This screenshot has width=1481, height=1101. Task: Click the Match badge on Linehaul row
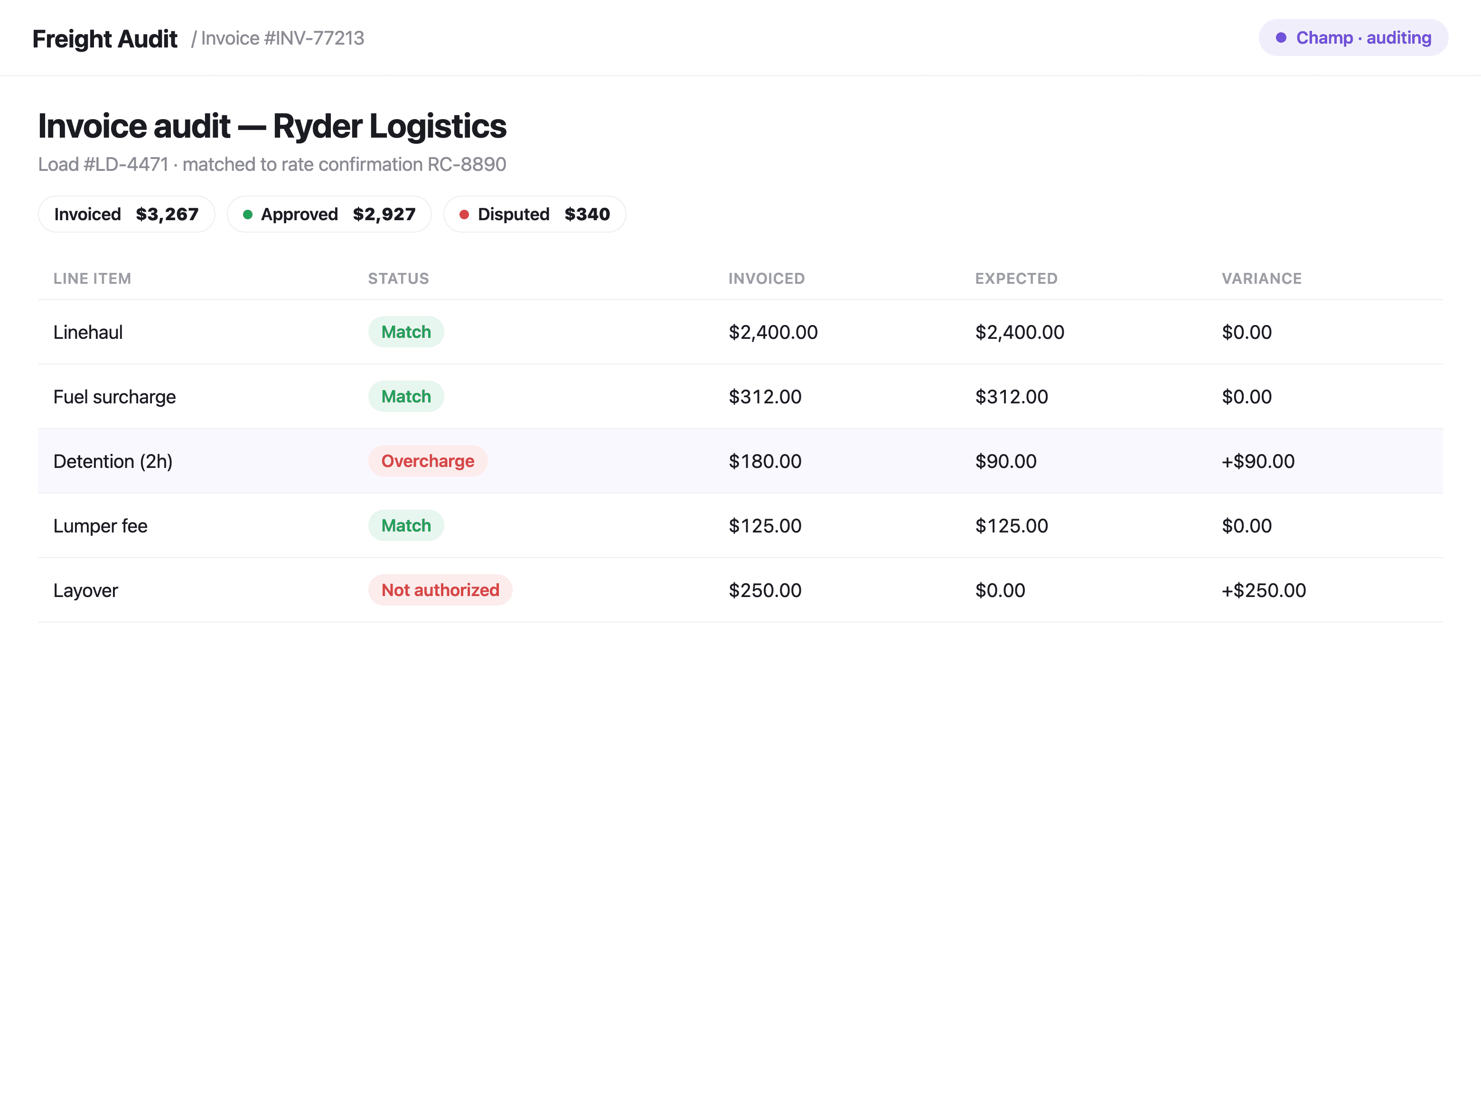point(406,332)
